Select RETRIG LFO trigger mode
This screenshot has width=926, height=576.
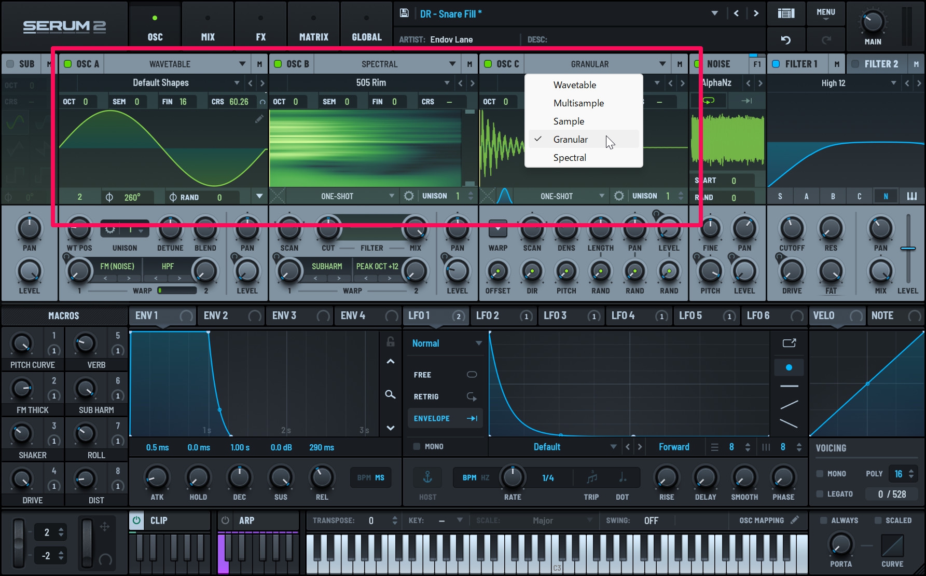445,396
